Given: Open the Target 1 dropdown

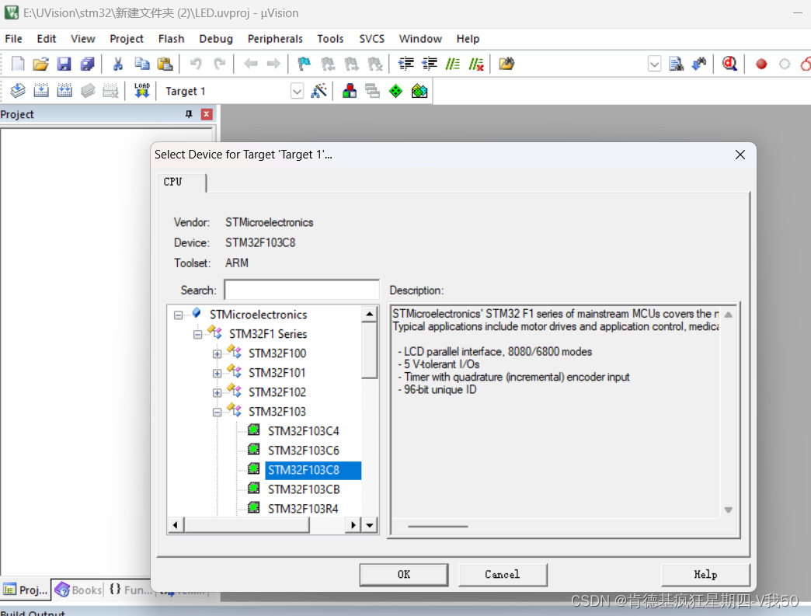Looking at the screenshot, I should (x=297, y=92).
